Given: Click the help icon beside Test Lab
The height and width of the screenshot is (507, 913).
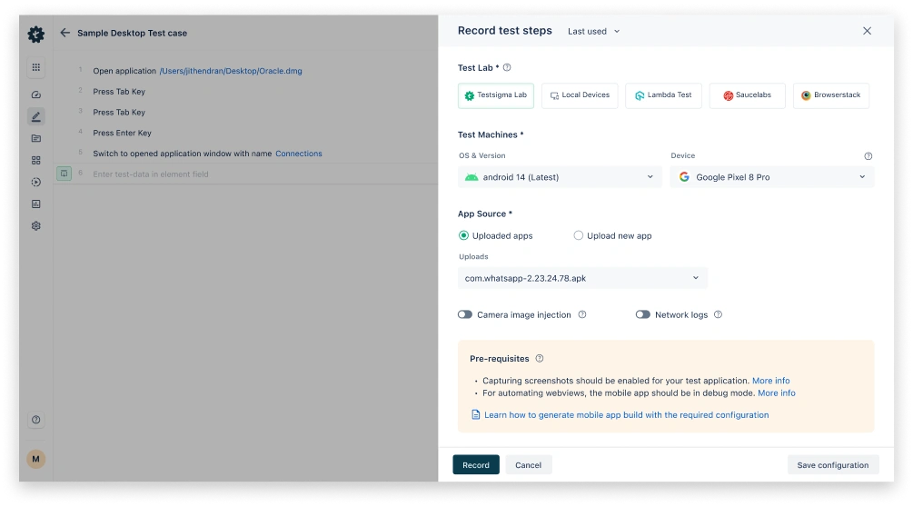Looking at the screenshot, I should click(x=507, y=67).
